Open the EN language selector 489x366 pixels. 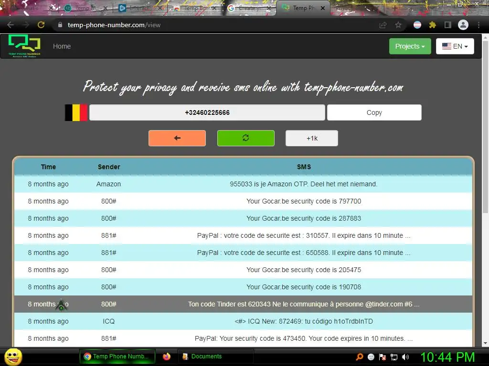455,46
